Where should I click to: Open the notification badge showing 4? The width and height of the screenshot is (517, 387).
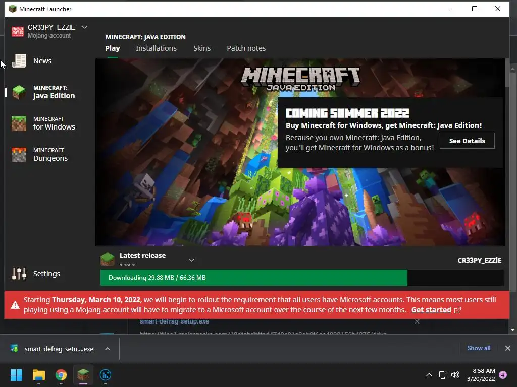pos(503,375)
